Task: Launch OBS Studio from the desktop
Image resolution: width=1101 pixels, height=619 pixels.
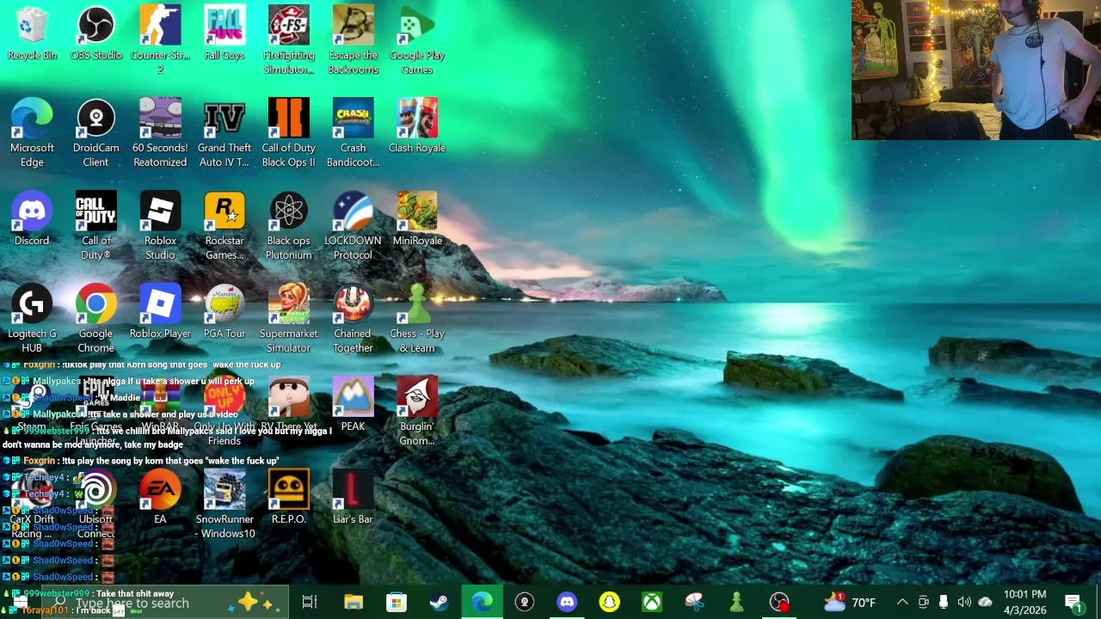Action: pos(95,34)
